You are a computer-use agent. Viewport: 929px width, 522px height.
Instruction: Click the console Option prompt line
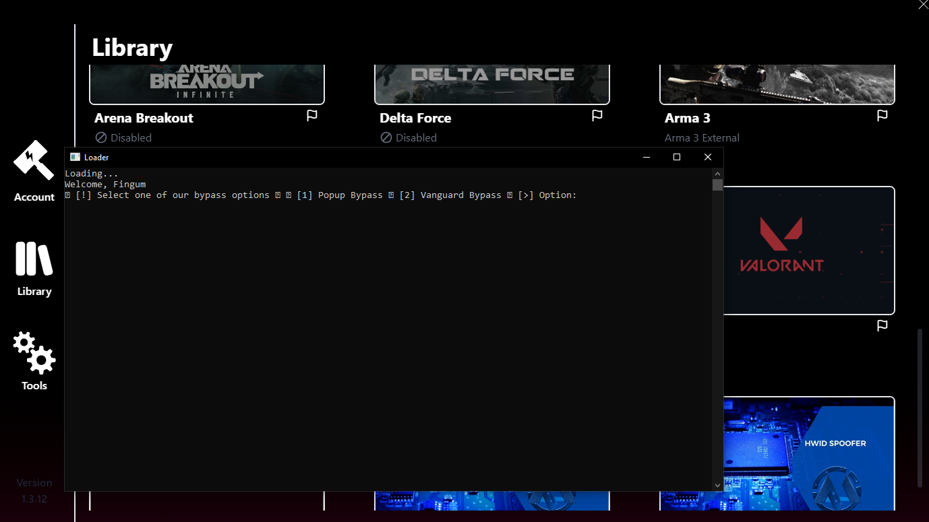(x=321, y=195)
